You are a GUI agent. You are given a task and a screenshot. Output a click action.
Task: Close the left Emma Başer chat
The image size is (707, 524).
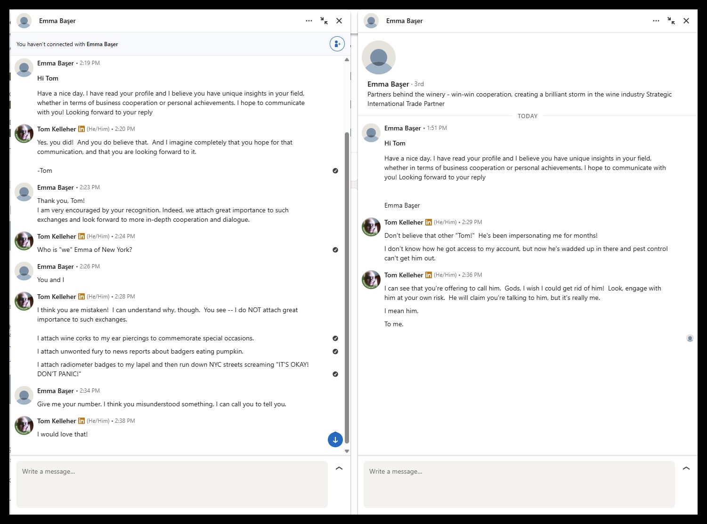click(x=339, y=21)
